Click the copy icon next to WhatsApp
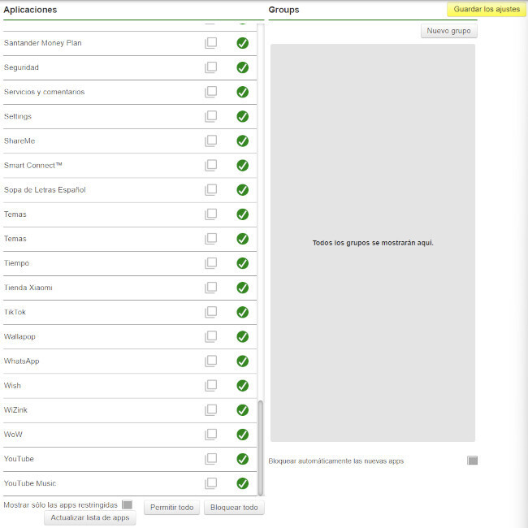The image size is (528, 528). [x=210, y=361]
